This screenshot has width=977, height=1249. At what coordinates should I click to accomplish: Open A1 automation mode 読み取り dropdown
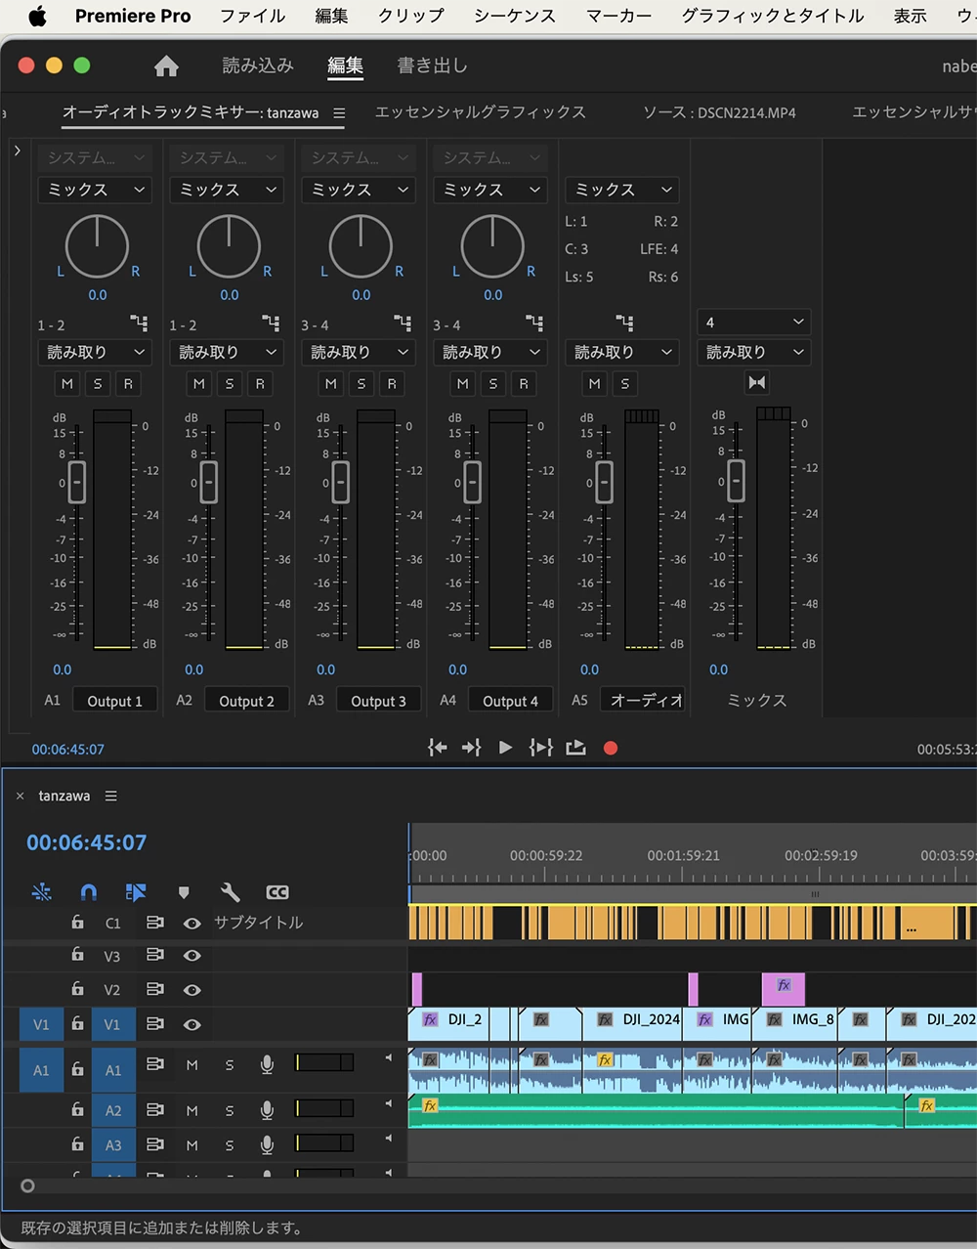(95, 352)
